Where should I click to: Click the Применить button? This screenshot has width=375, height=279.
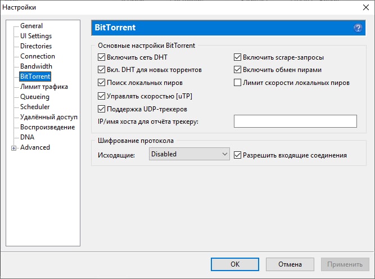tap(345, 264)
